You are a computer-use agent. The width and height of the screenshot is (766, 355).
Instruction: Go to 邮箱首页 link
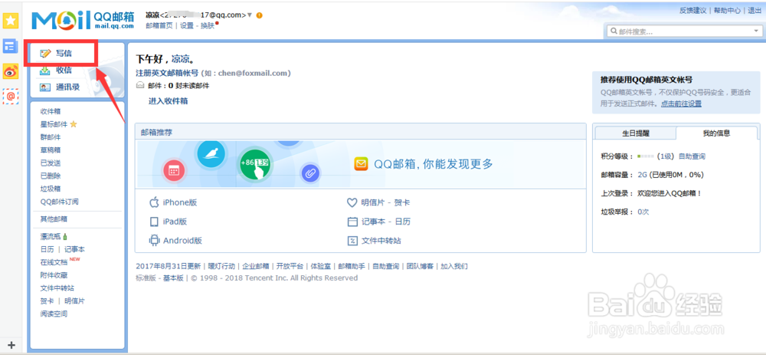(159, 26)
